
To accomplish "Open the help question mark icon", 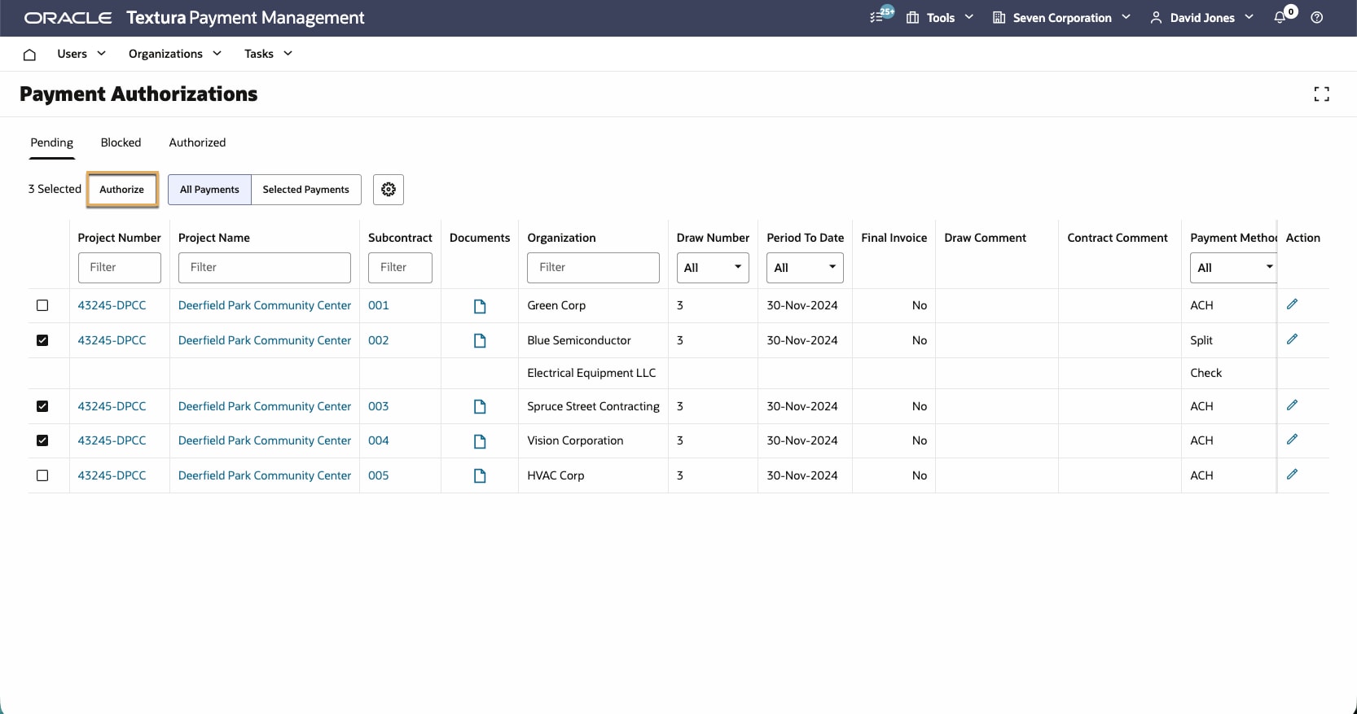I will (1316, 17).
